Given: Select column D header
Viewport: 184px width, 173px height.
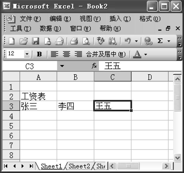Looking at the screenshot, I should pyautogui.click(x=150, y=77).
